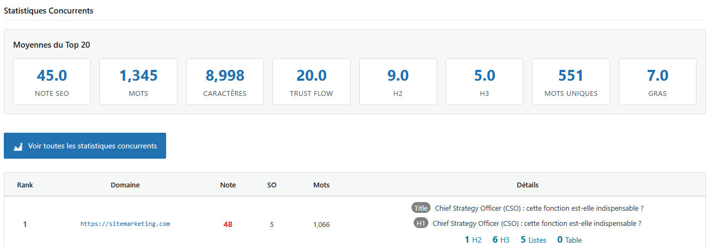Click the chart icon on statistics button
Screen dimensions: 709x247
[x=18, y=146]
